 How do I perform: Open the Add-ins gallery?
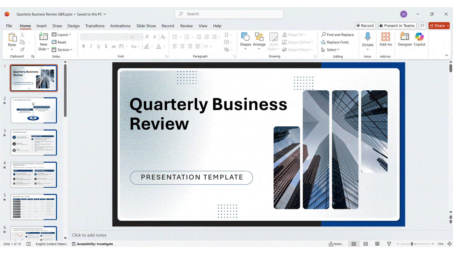pos(385,40)
